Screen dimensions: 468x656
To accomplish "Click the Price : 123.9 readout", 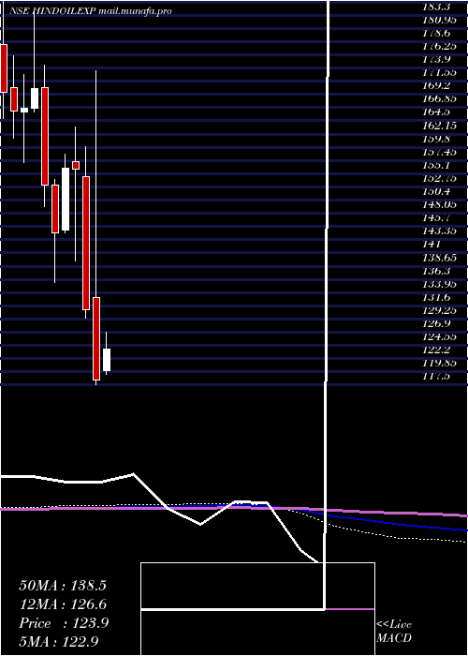I will click(x=64, y=623).
